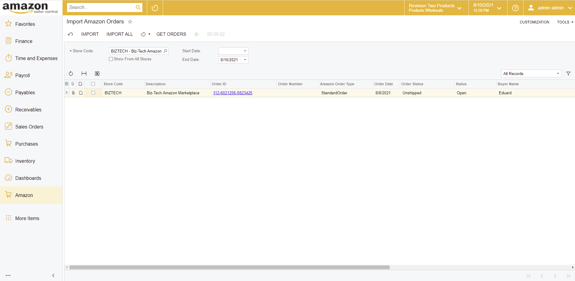575x281 pixels.
Task: Click the Start Date input field
Action: [230, 51]
